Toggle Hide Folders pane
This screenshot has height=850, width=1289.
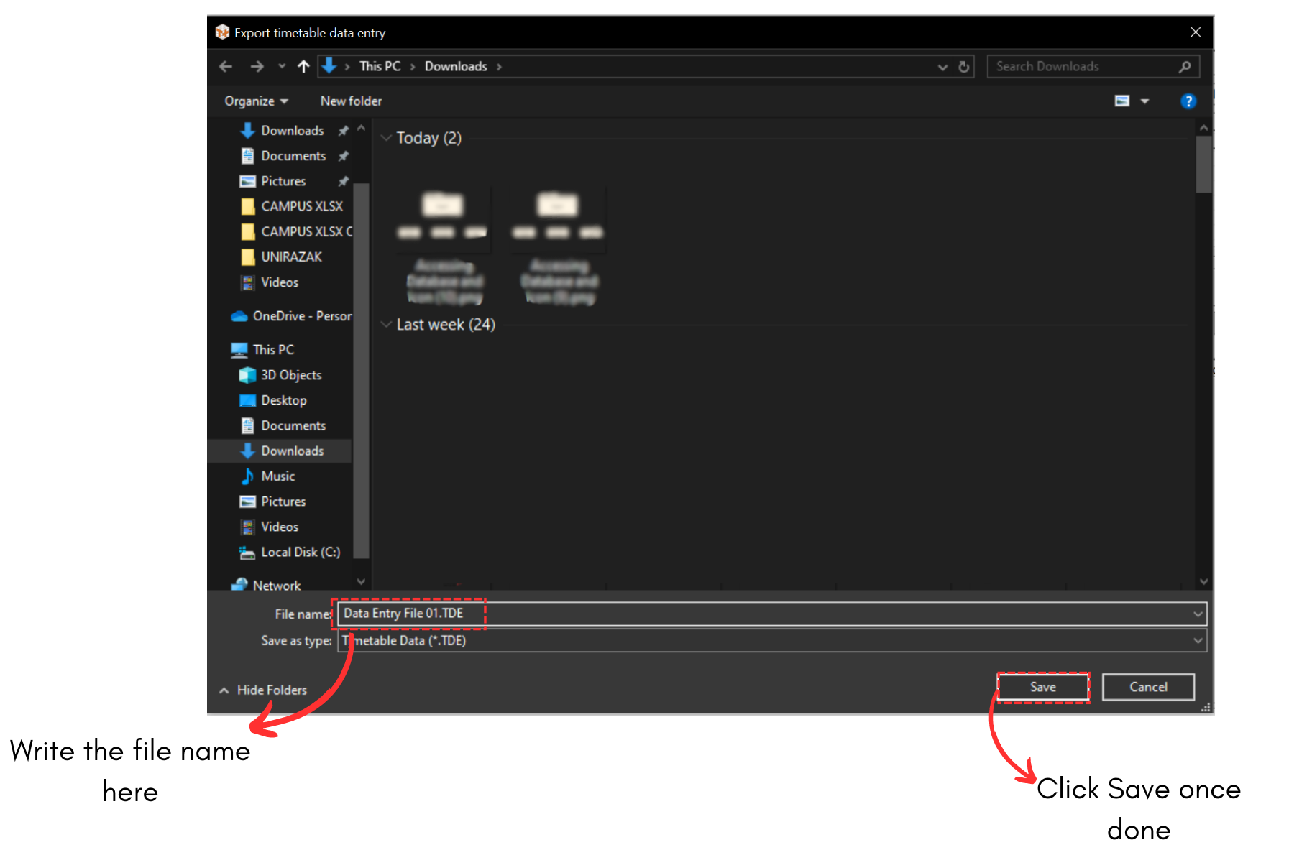click(x=263, y=690)
